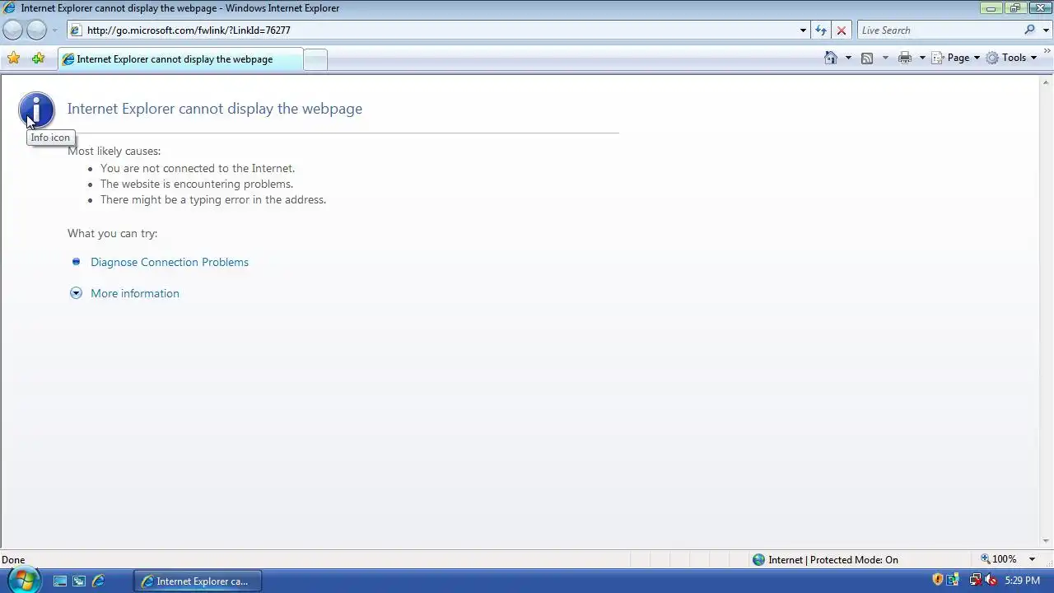Click the network disconnected tray icon
Image resolution: width=1054 pixels, height=593 pixels.
[976, 580]
